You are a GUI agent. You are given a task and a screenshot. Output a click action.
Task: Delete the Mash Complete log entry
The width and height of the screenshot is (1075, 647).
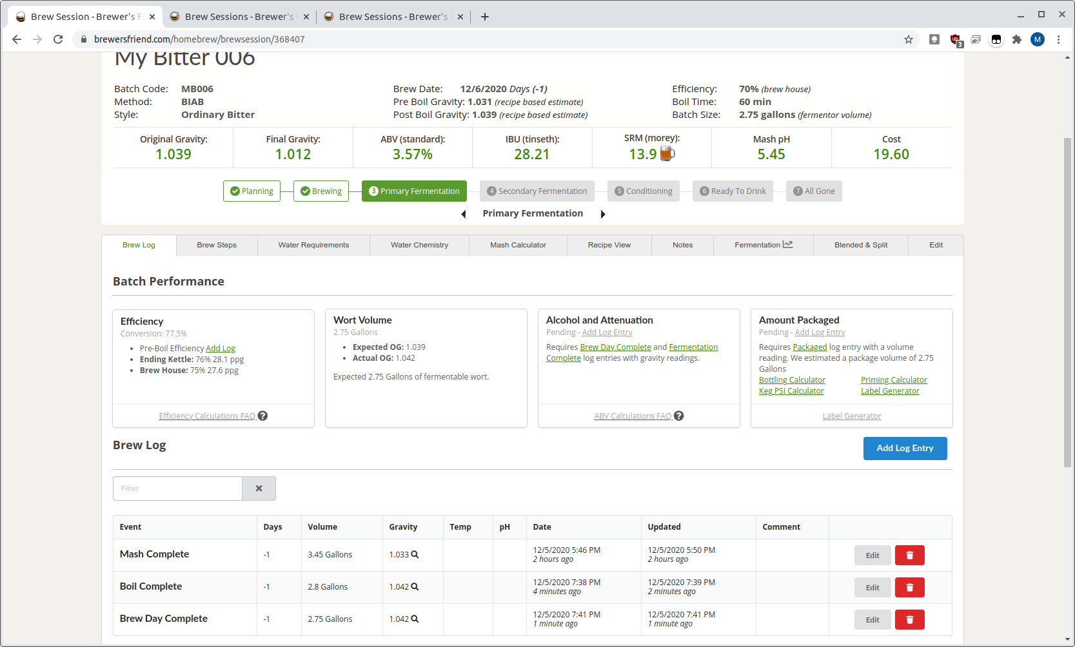point(909,555)
